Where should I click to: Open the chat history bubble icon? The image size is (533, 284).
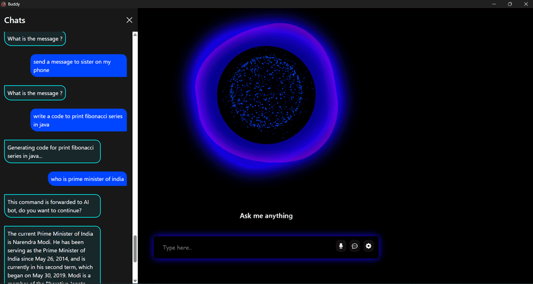(355, 246)
